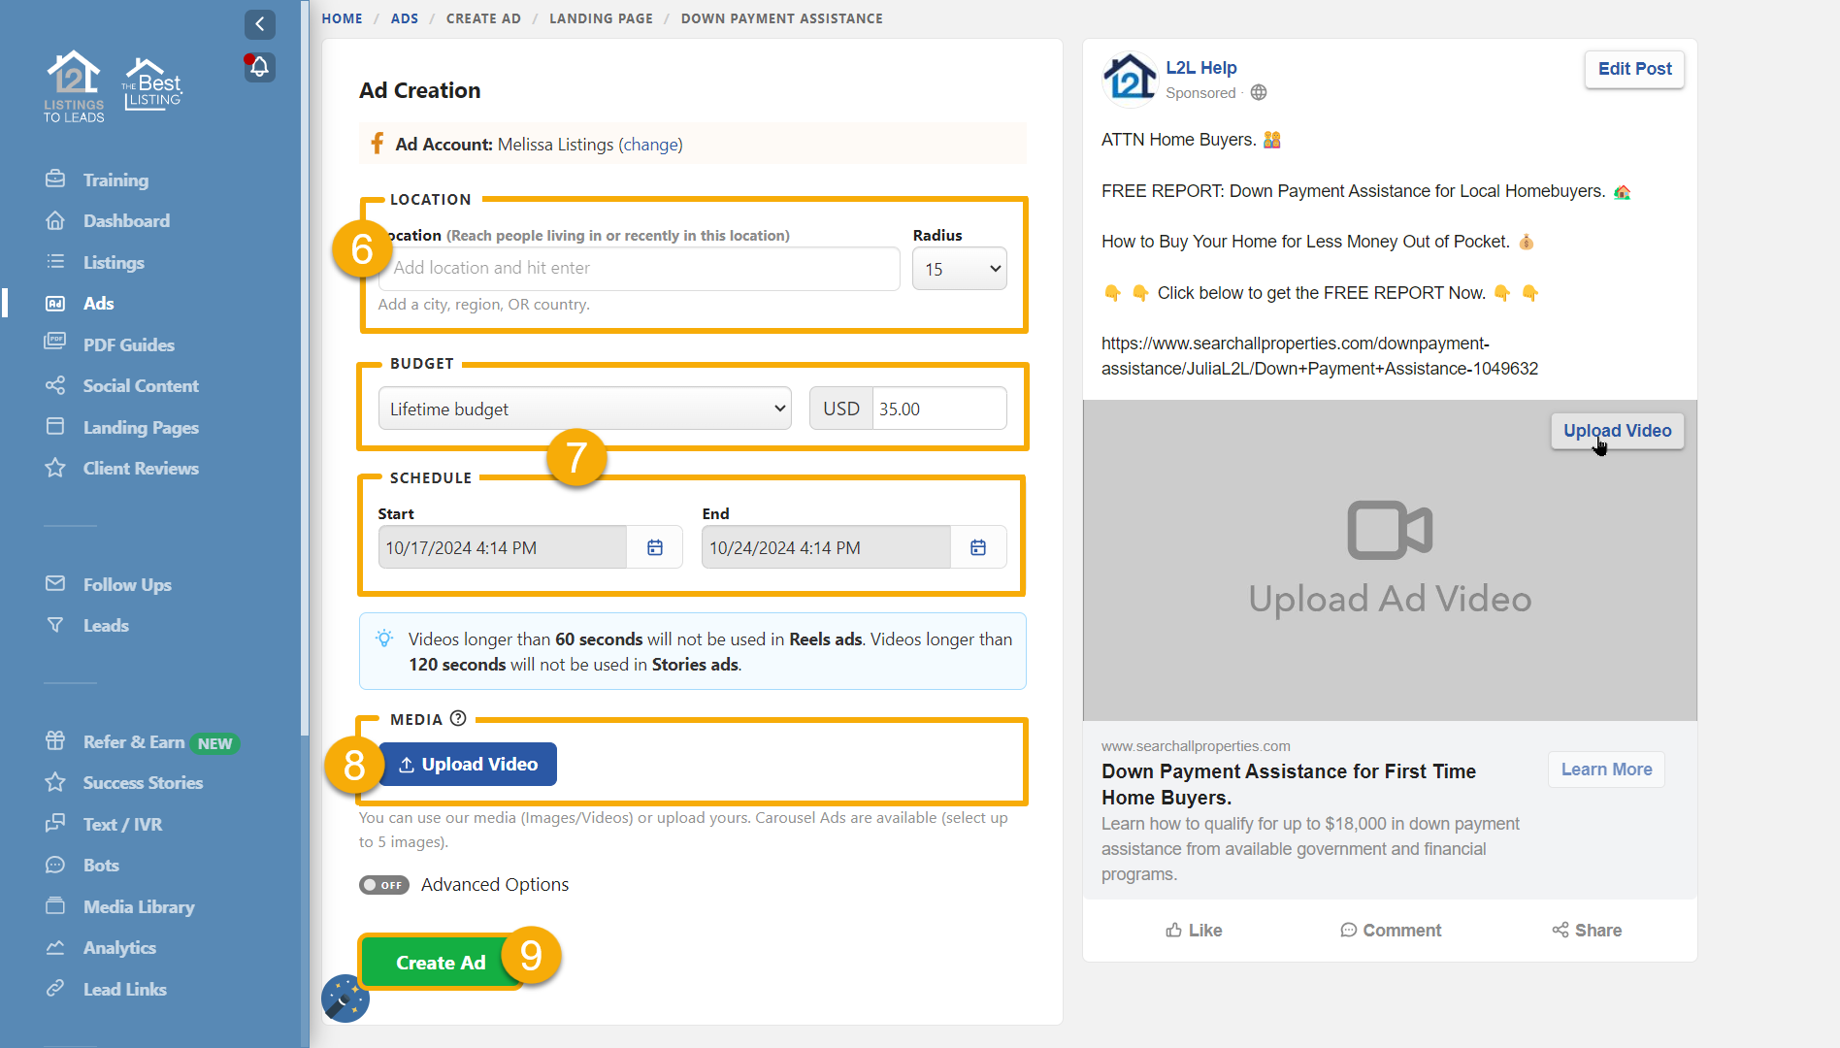
Task: Click the change ad account link
Action: 650,145
